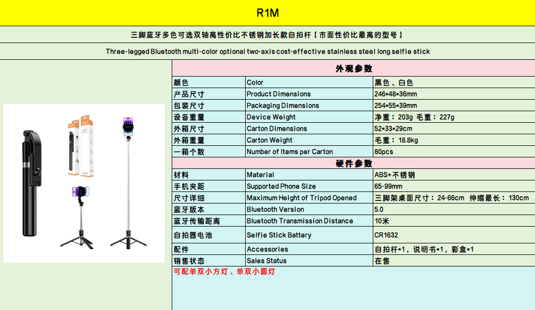Click the CR1632 battery value

pos(454,235)
